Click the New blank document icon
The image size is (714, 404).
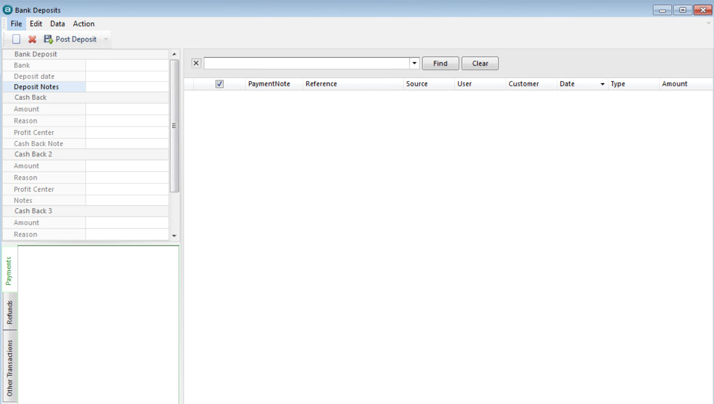16,39
